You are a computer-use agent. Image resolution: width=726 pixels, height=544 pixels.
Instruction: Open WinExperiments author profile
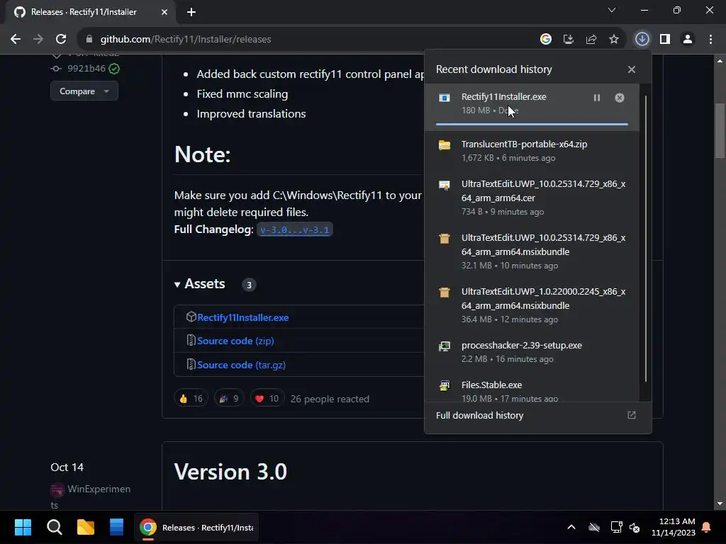(90, 497)
